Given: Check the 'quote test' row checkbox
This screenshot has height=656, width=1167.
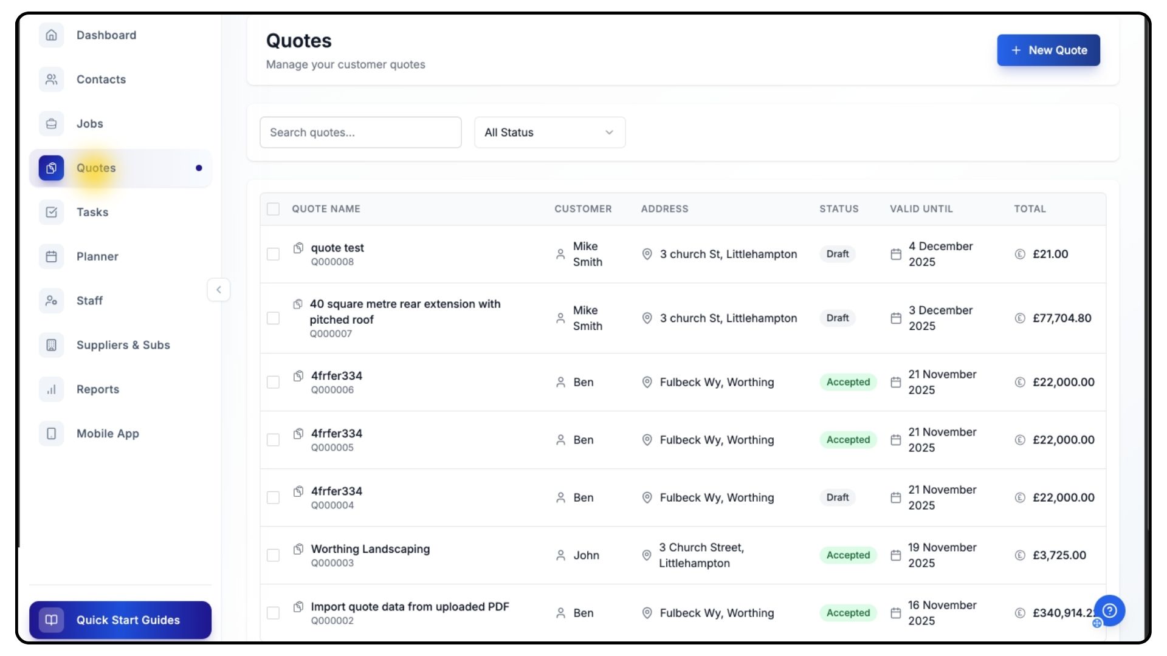Looking at the screenshot, I should coord(274,254).
